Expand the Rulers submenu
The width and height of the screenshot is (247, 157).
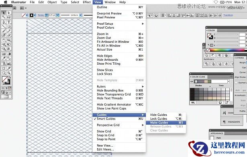pos(119,87)
